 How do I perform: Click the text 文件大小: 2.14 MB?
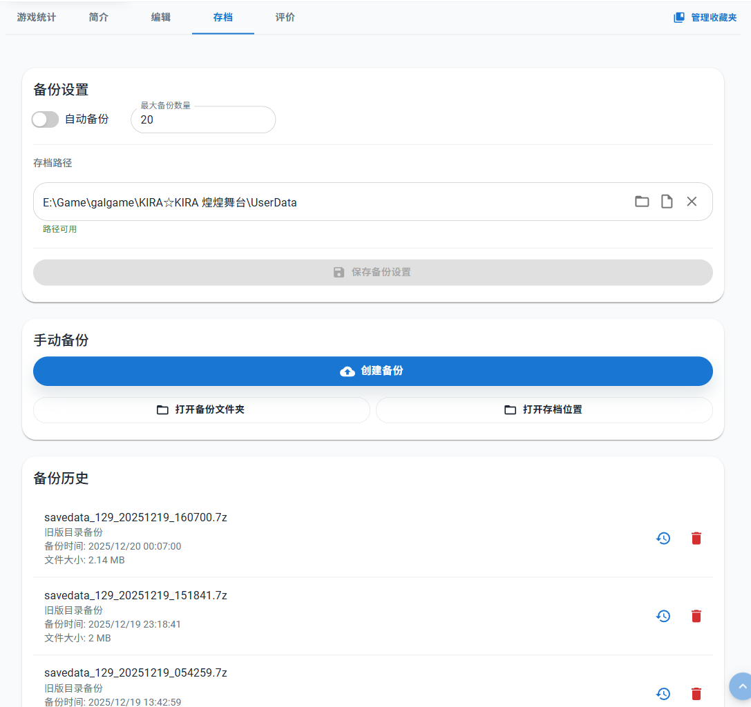(x=84, y=560)
